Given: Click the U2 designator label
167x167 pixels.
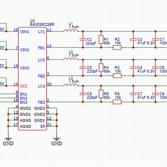Looking at the screenshot, I should (32, 21).
